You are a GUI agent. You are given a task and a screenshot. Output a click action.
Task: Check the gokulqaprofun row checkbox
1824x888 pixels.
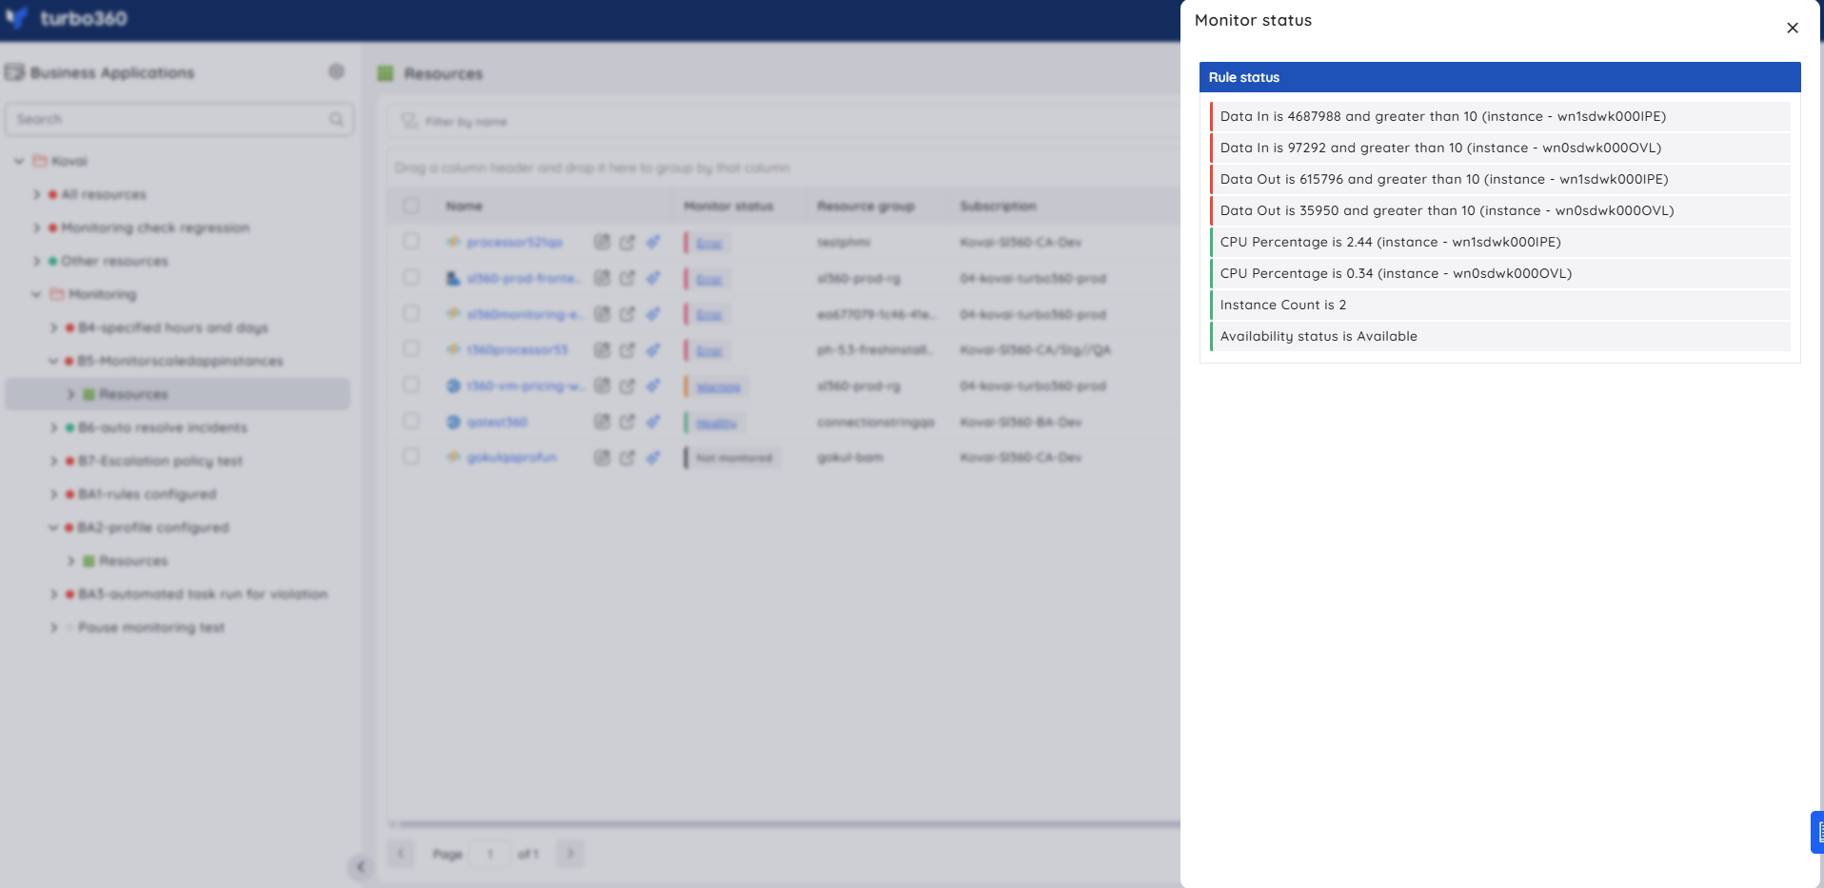click(x=411, y=456)
